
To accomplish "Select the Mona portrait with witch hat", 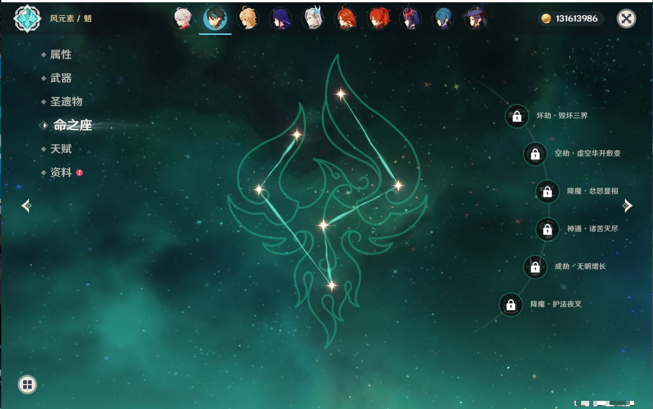I will pyautogui.click(x=476, y=19).
